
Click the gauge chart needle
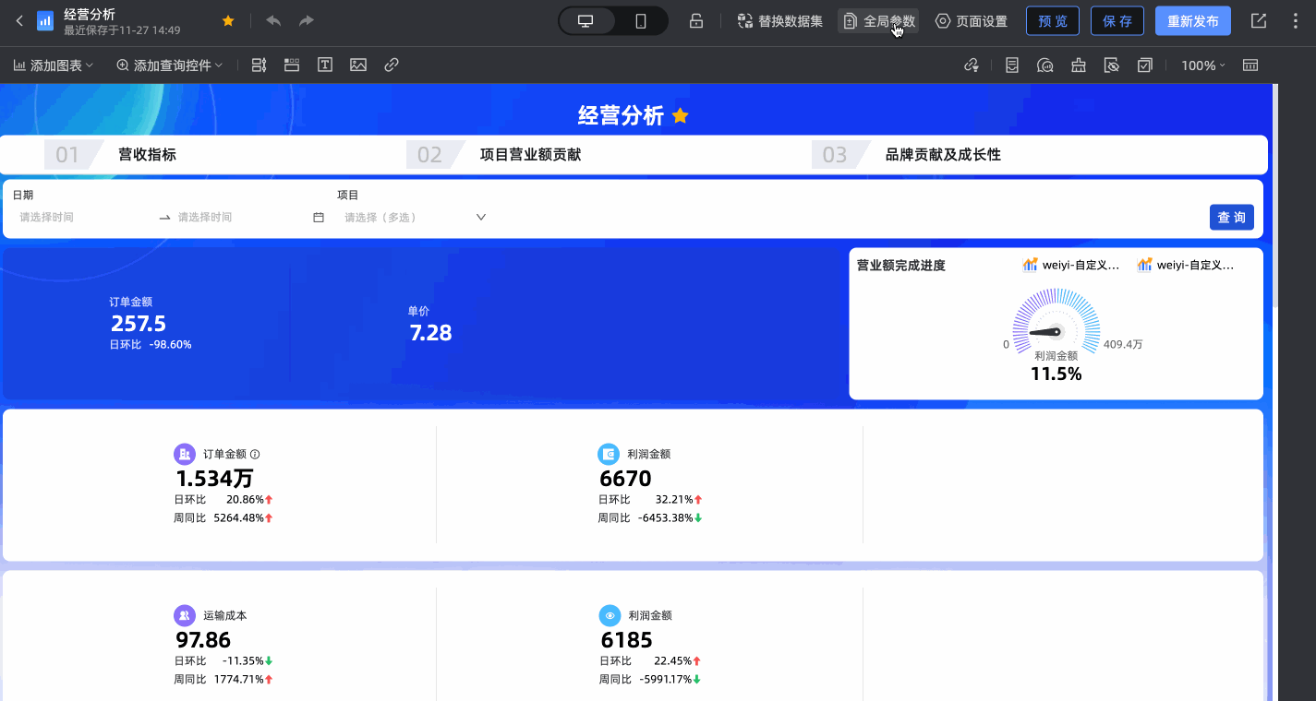pos(1045,332)
